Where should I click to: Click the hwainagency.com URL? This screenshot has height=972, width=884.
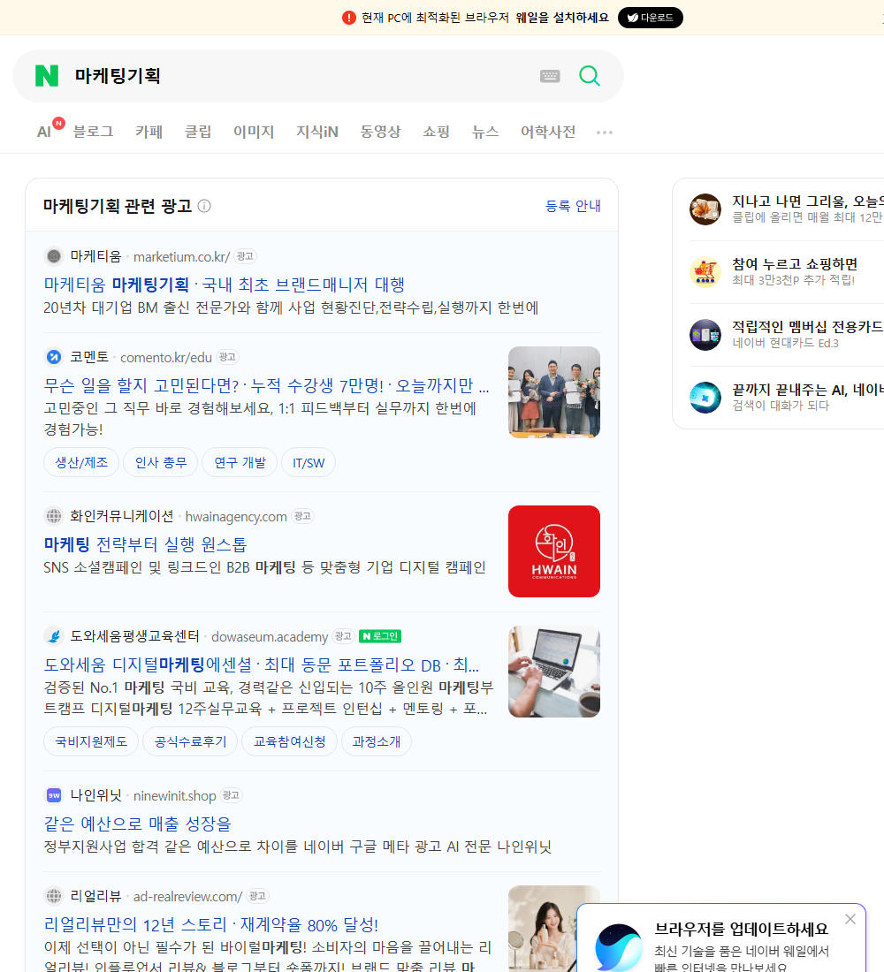pyautogui.click(x=236, y=516)
